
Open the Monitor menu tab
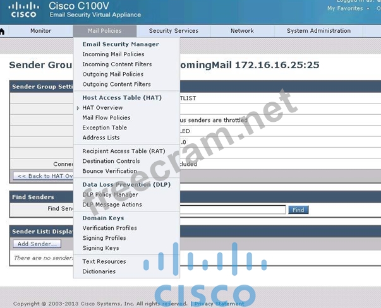pyautogui.click(x=40, y=31)
